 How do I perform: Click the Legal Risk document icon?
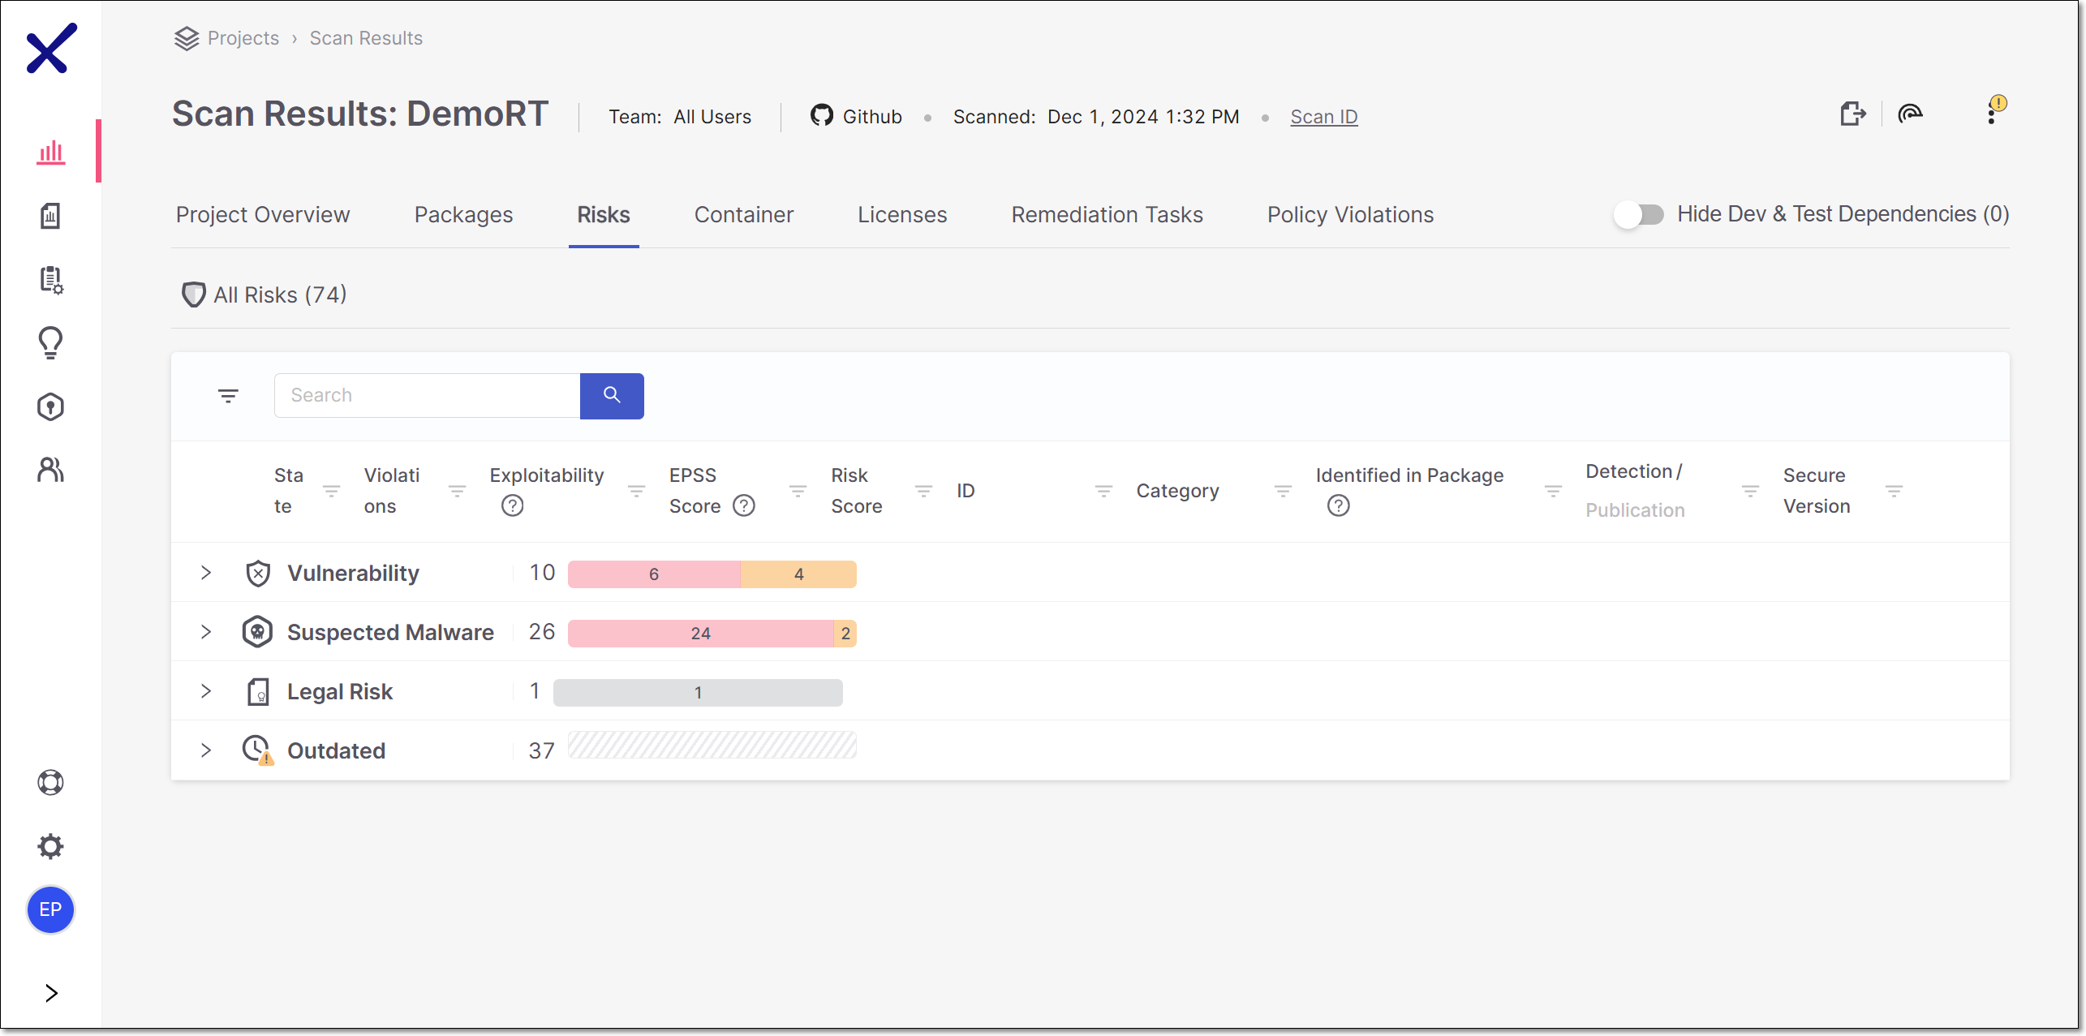257,692
